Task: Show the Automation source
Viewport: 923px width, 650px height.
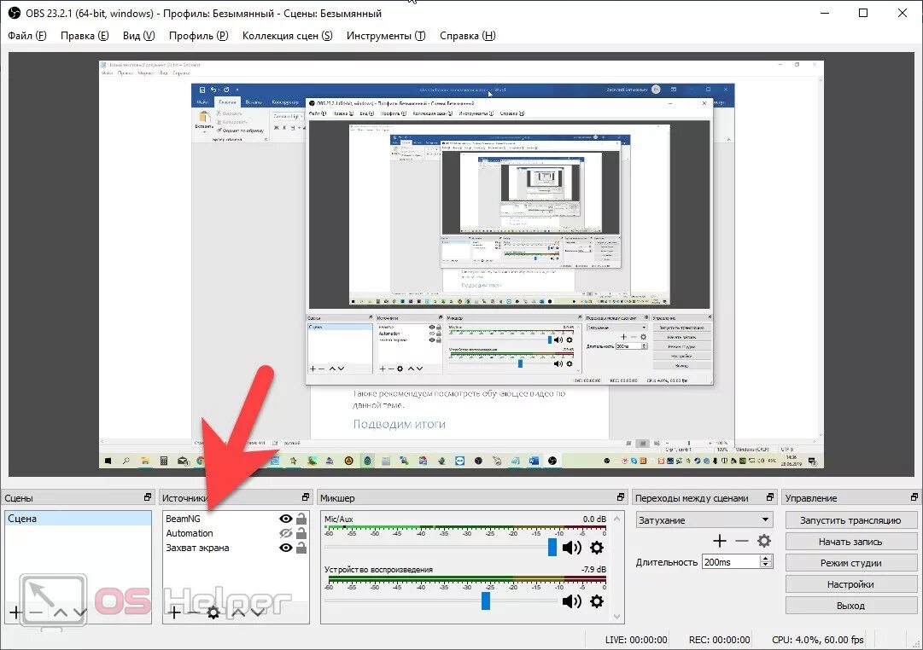Action: point(285,533)
